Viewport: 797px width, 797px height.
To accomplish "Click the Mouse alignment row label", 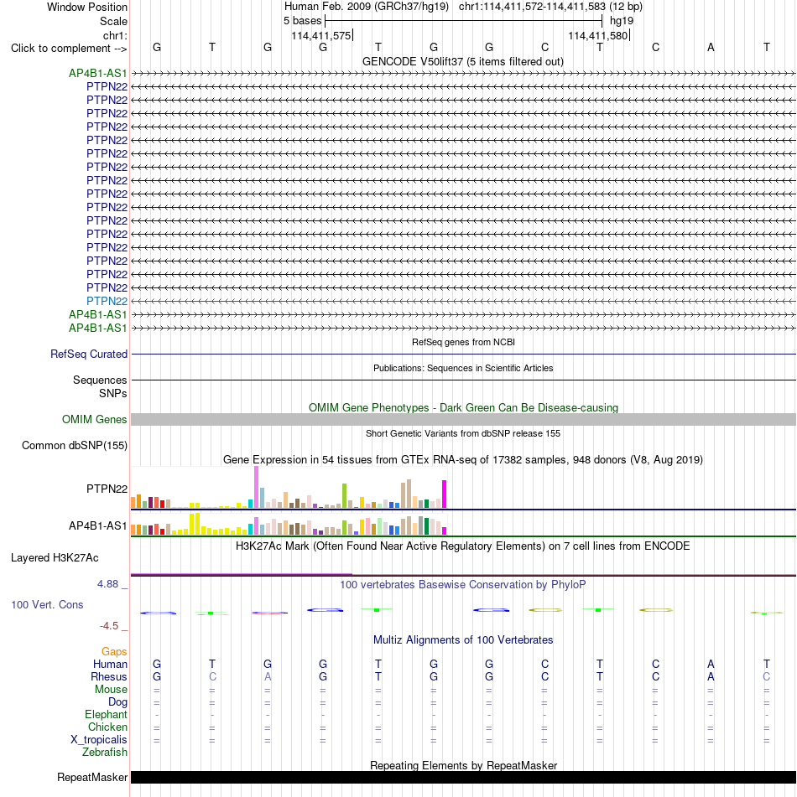I will coord(111,689).
